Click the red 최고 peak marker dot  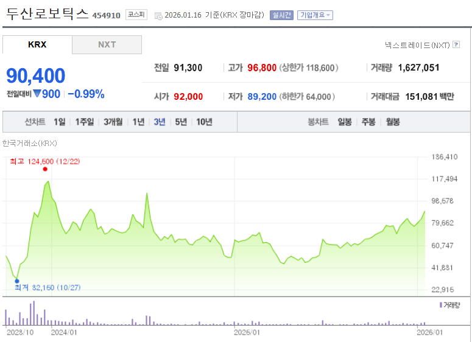(45, 169)
